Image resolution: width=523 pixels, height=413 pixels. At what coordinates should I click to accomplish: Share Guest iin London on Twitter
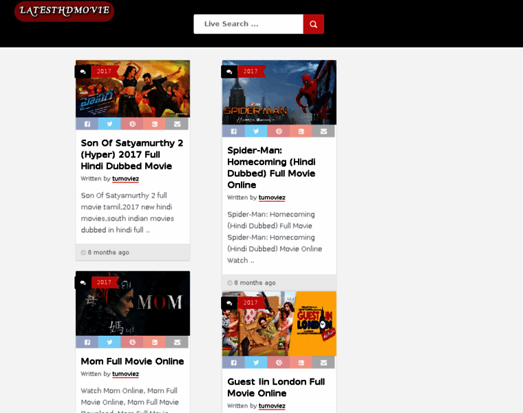click(x=256, y=362)
